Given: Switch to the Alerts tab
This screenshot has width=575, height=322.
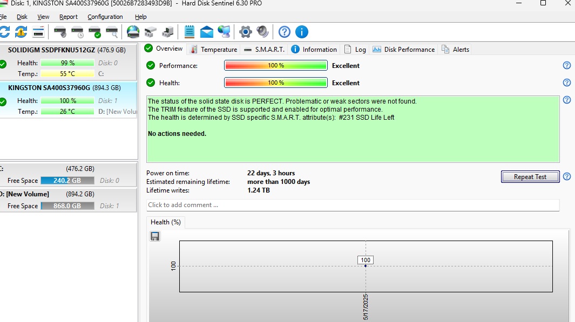Looking at the screenshot, I should tap(456, 50).
